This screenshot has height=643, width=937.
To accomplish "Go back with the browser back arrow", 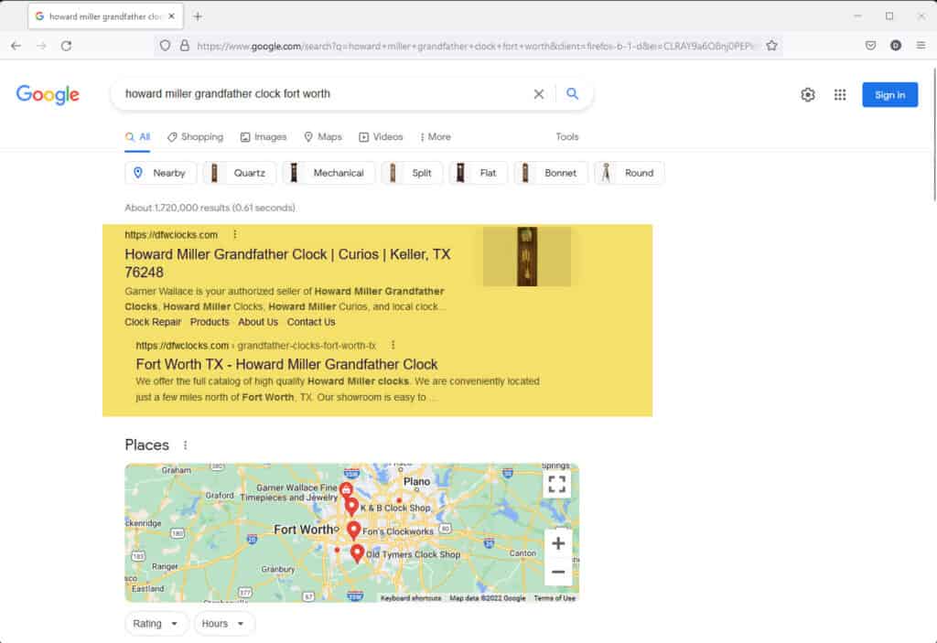I will pyautogui.click(x=16, y=46).
